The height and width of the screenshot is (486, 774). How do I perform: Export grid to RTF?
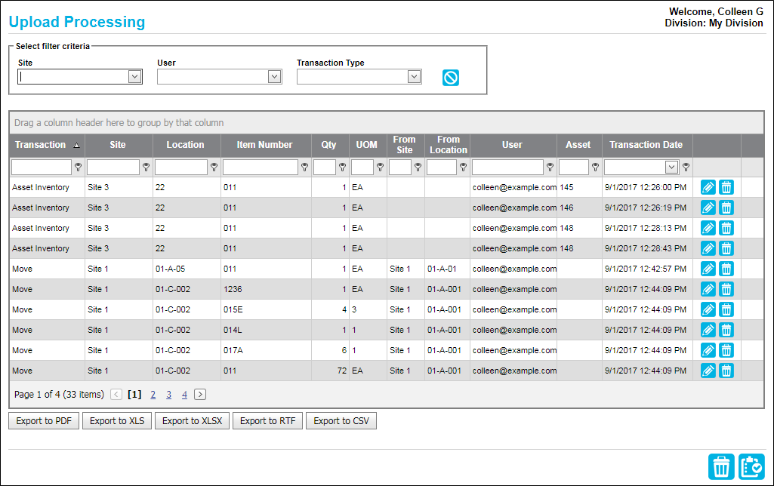[x=267, y=421]
